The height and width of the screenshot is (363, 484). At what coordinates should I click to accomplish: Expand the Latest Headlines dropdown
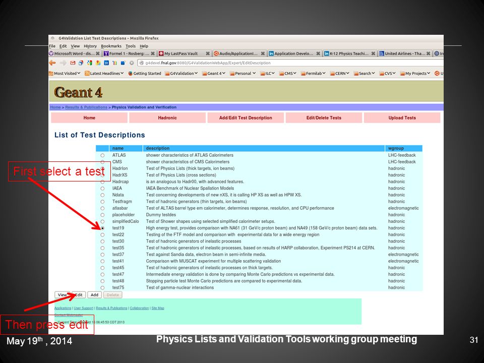click(x=122, y=74)
